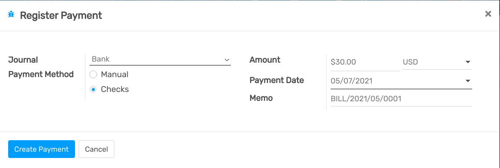Click the Memo field BILL/2021/05/0001
Screen dimensions: 500x168
click(x=401, y=99)
